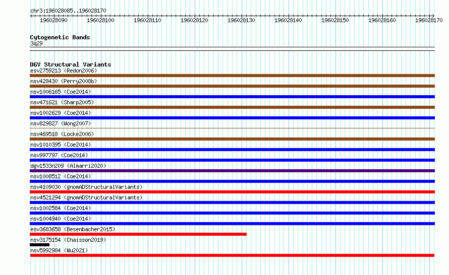Click the brown bar under nsv469518
This screenshot has height=275, width=449.
click(232, 139)
